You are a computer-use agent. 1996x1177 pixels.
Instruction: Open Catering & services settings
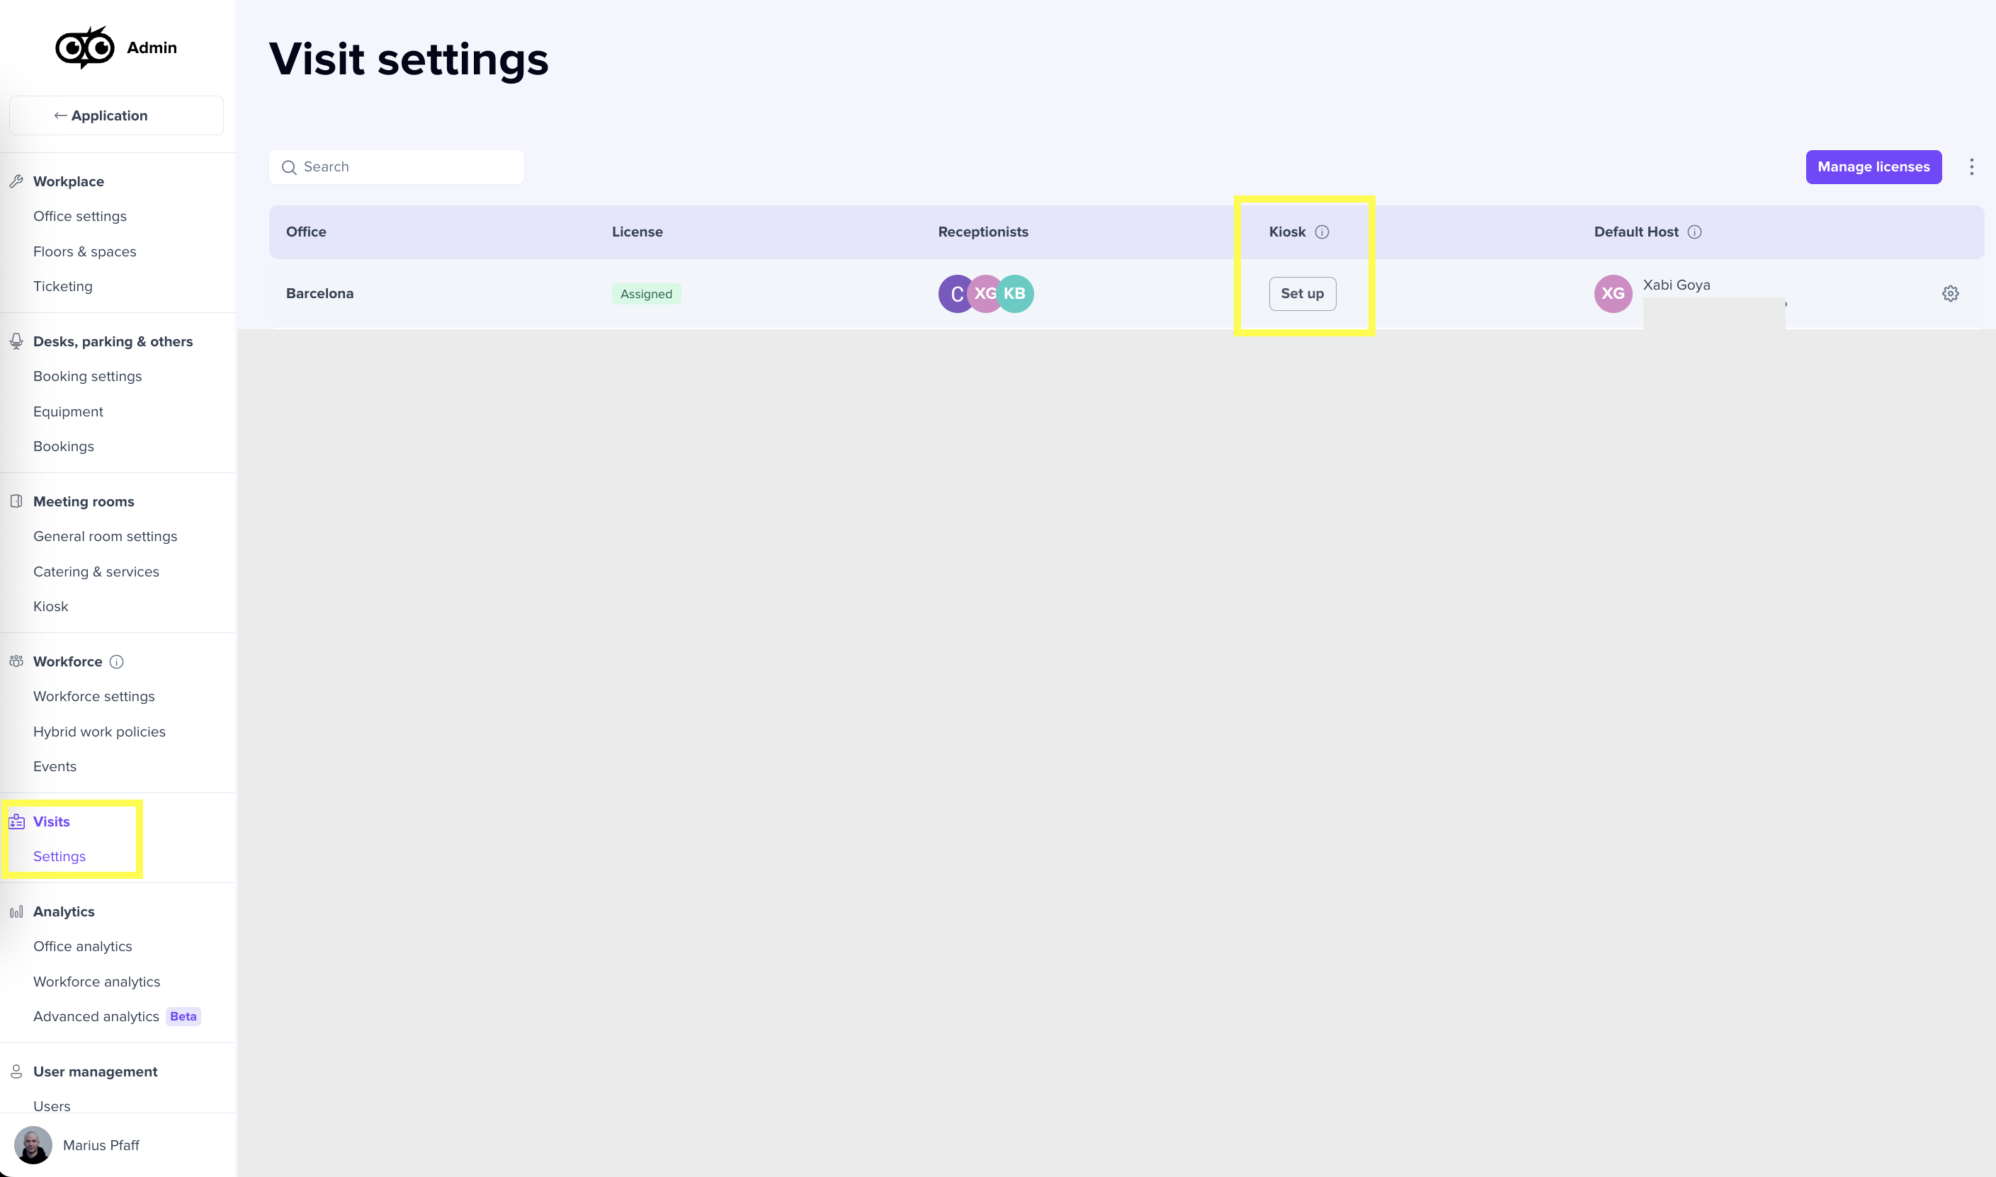96,571
